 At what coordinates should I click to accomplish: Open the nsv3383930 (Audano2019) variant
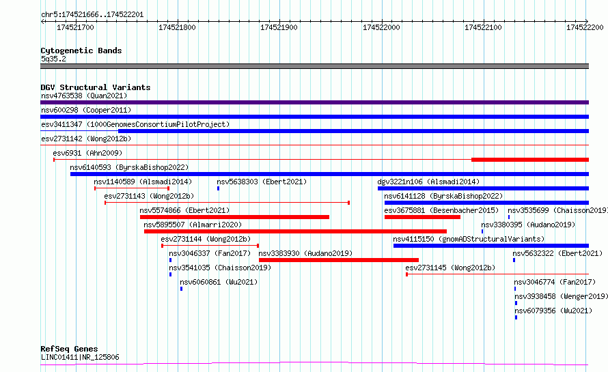click(305, 253)
